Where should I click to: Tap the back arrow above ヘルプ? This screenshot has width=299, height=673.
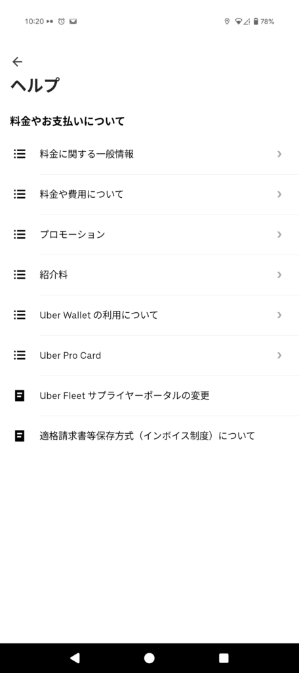[17, 62]
